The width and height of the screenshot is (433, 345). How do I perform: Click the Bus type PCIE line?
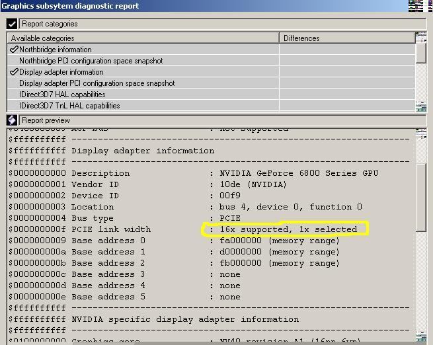click(124, 218)
